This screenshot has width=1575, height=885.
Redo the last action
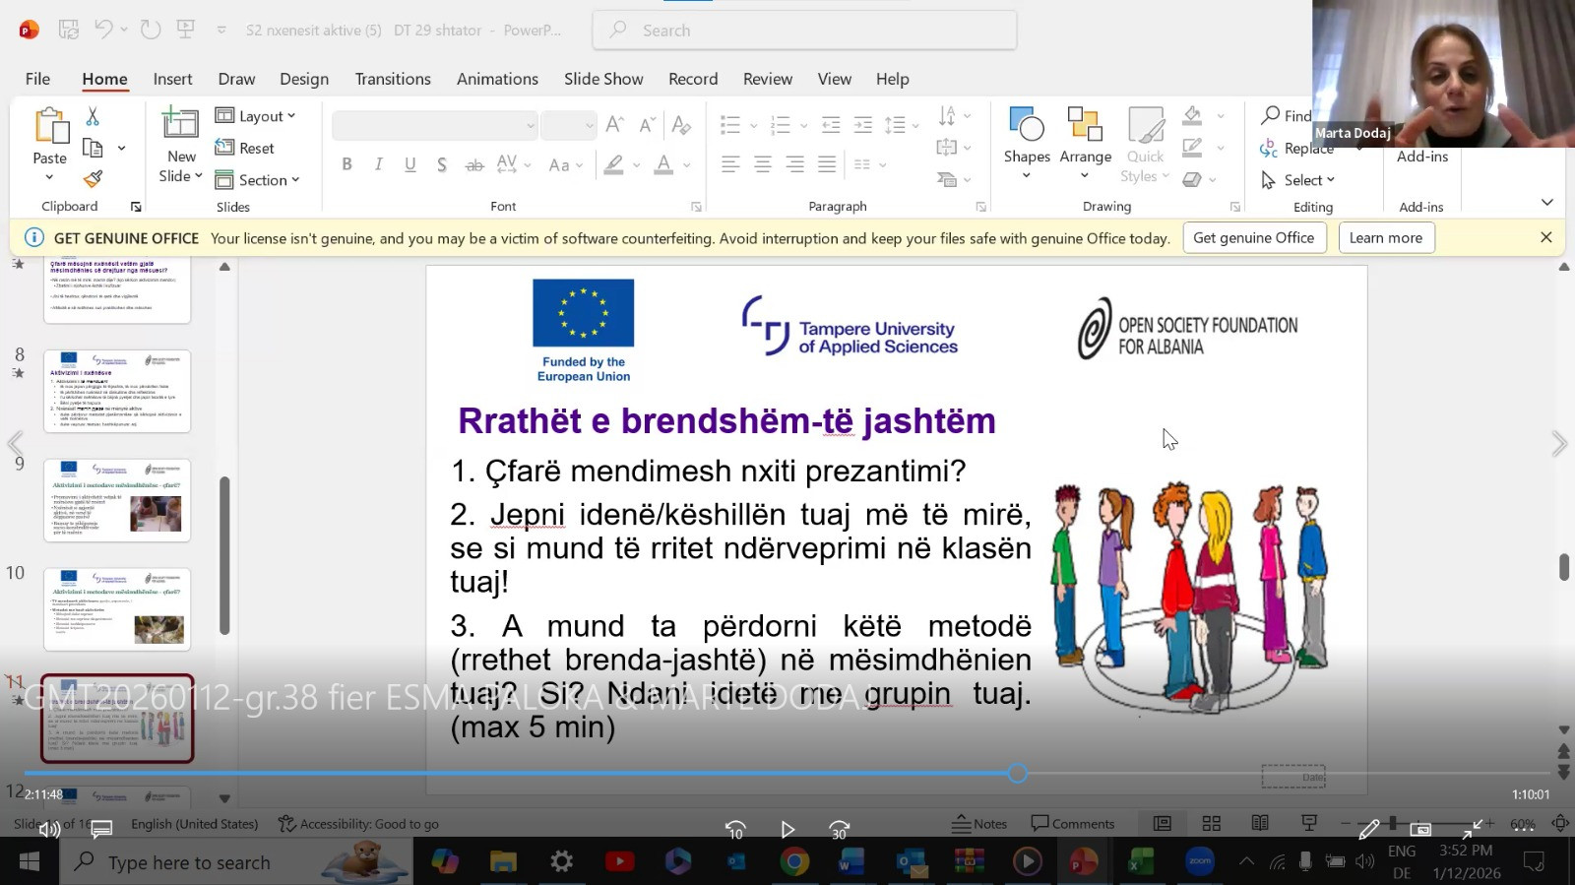tap(151, 30)
